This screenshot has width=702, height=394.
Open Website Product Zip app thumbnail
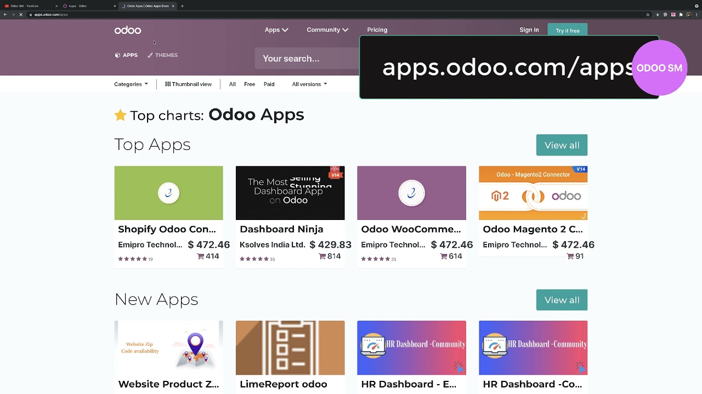(168, 347)
